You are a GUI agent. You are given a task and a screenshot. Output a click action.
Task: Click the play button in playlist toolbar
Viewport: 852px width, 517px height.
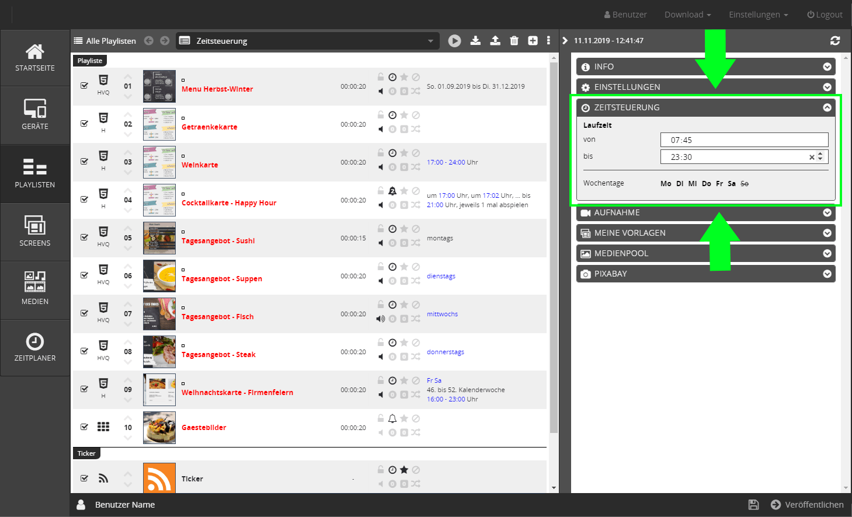(454, 41)
